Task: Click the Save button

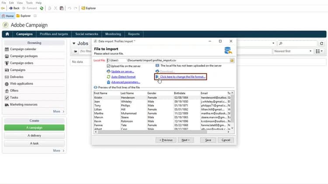Action: coord(208,140)
